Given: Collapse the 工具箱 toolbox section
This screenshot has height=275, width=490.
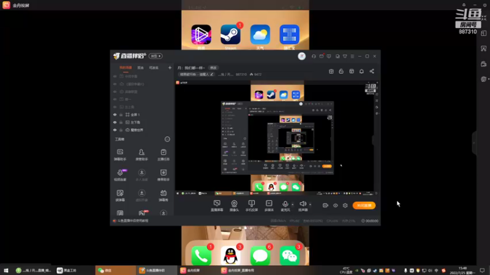Looking at the screenshot, I should [x=167, y=139].
